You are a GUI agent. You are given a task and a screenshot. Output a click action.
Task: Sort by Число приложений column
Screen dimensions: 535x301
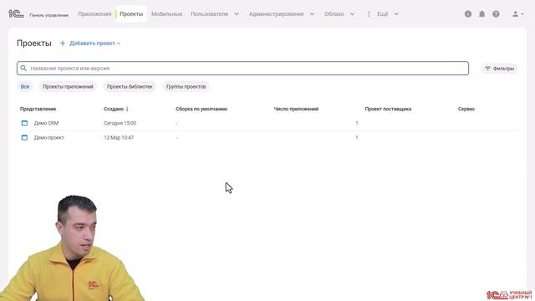296,109
